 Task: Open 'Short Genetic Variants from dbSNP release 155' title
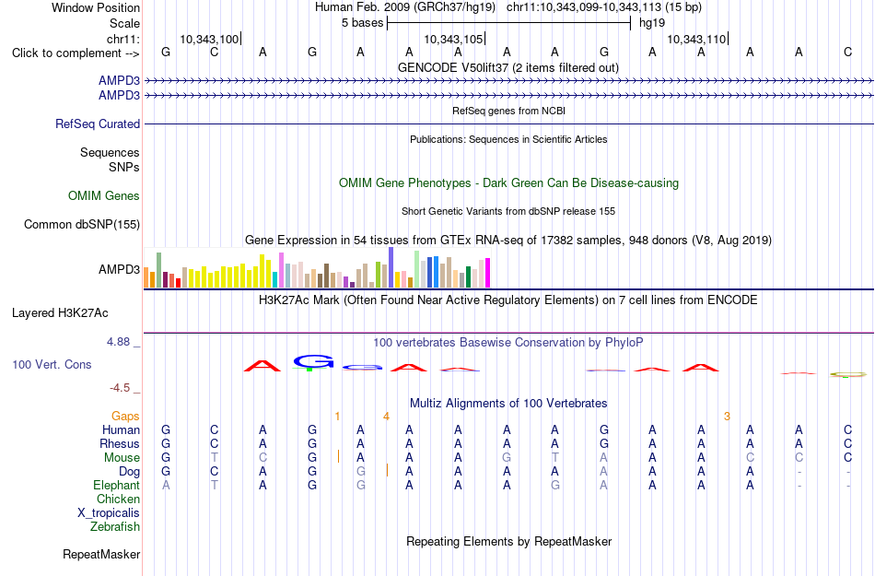(x=508, y=212)
